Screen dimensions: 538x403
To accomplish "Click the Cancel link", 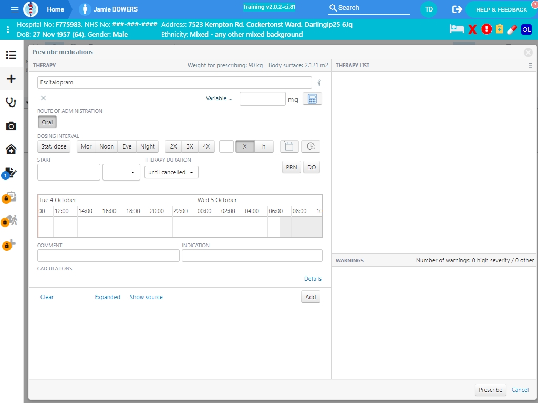I will click(x=520, y=390).
